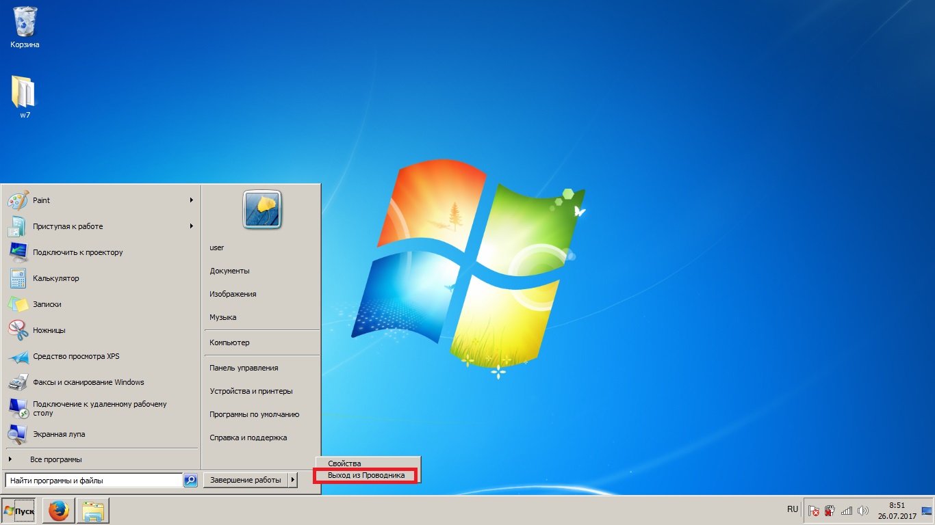The height and width of the screenshot is (525, 935).
Task: Click the network signal tray icon
Action: tap(847, 511)
